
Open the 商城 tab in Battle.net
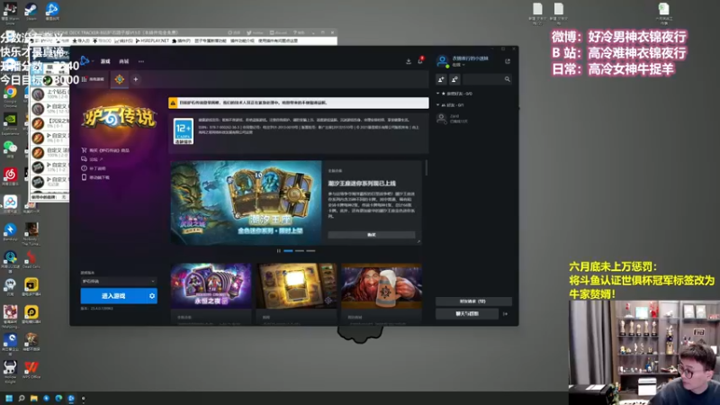tap(124, 61)
